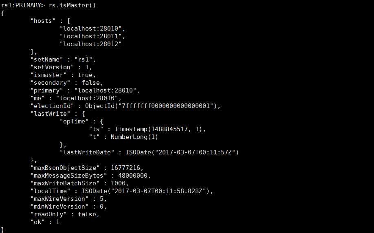Click the "readOnly" key
374x233 pixels.
[x=48, y=214]
